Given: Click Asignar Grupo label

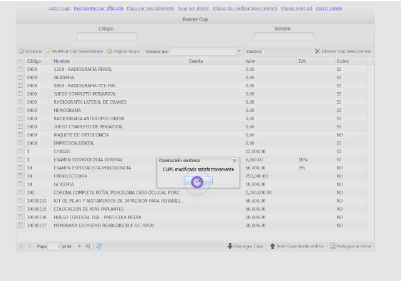Looking at the screenshot, I should 127,51.
